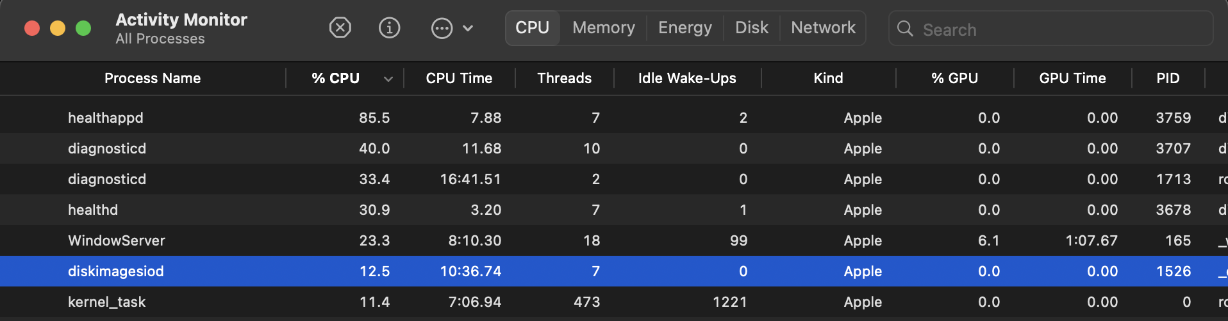Viewport: 1228px width, 321px height.
Task: Sort by CPU Time column header
Action: coord(459,79)
